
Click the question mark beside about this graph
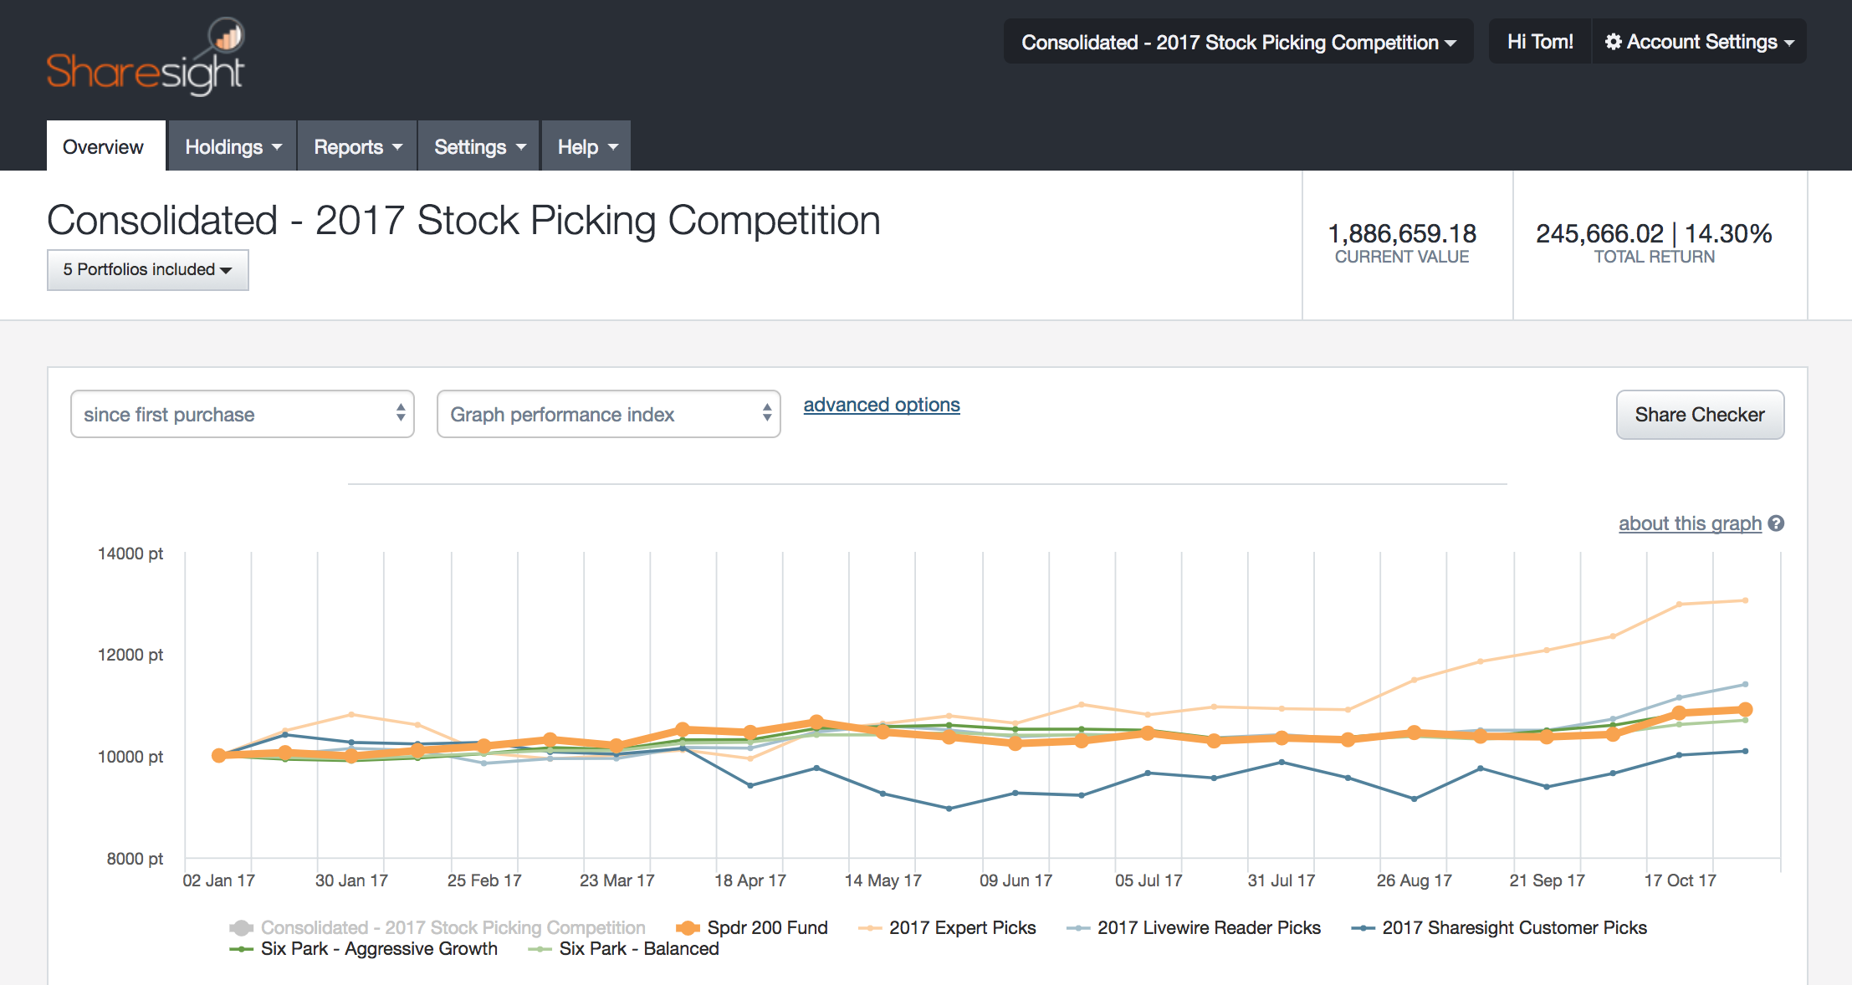click(1777, 523)
